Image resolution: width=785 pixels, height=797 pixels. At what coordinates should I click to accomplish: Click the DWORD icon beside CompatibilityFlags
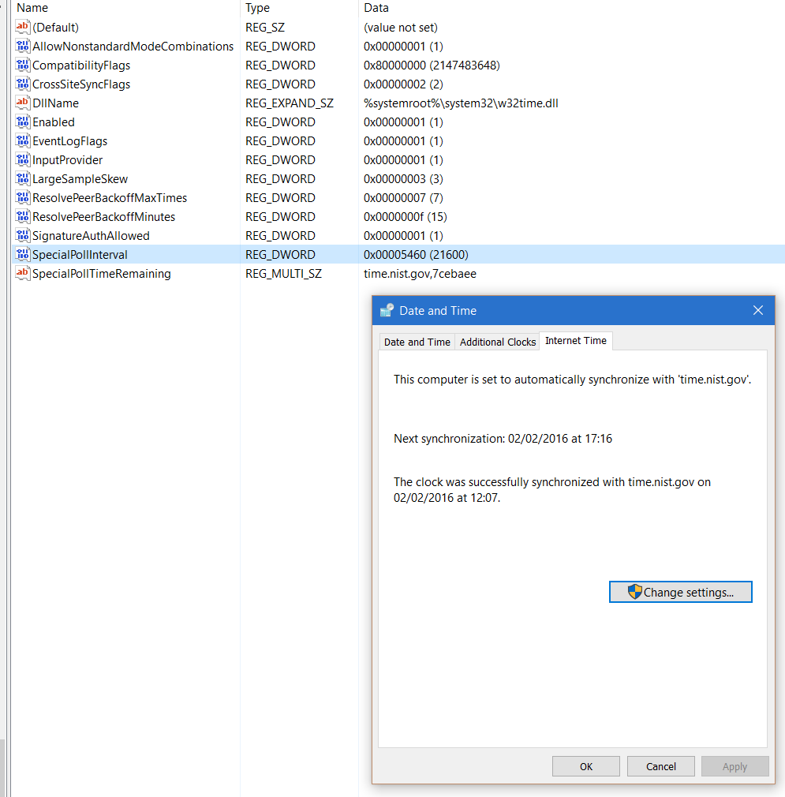(22, 65)
